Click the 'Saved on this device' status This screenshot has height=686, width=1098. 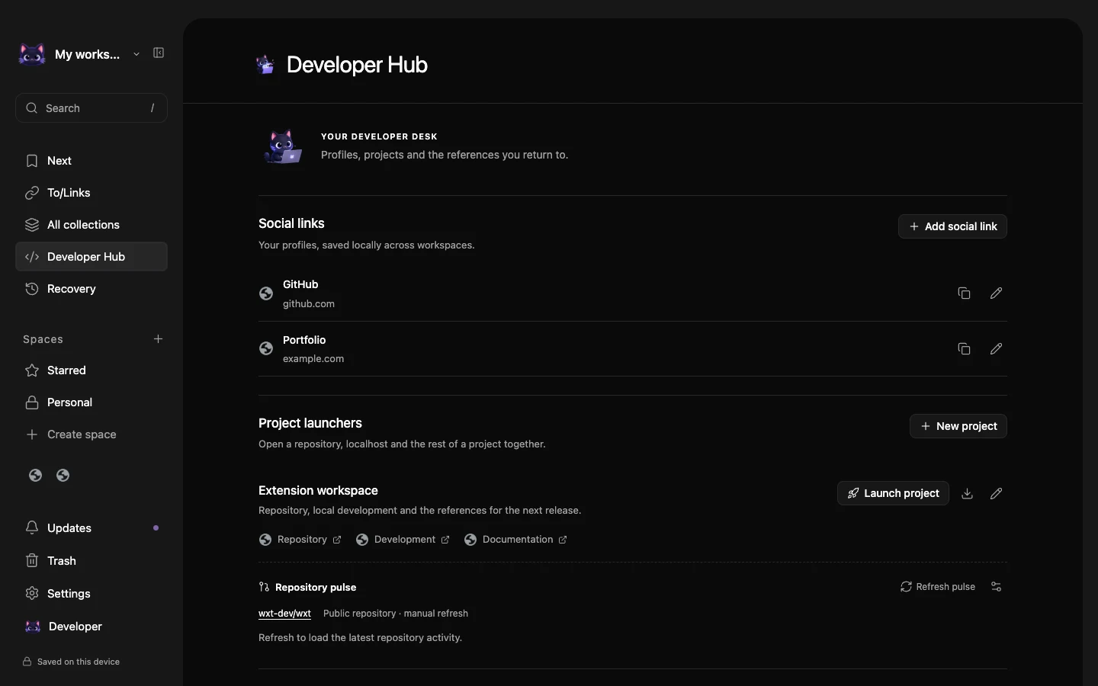click(71, 662)
